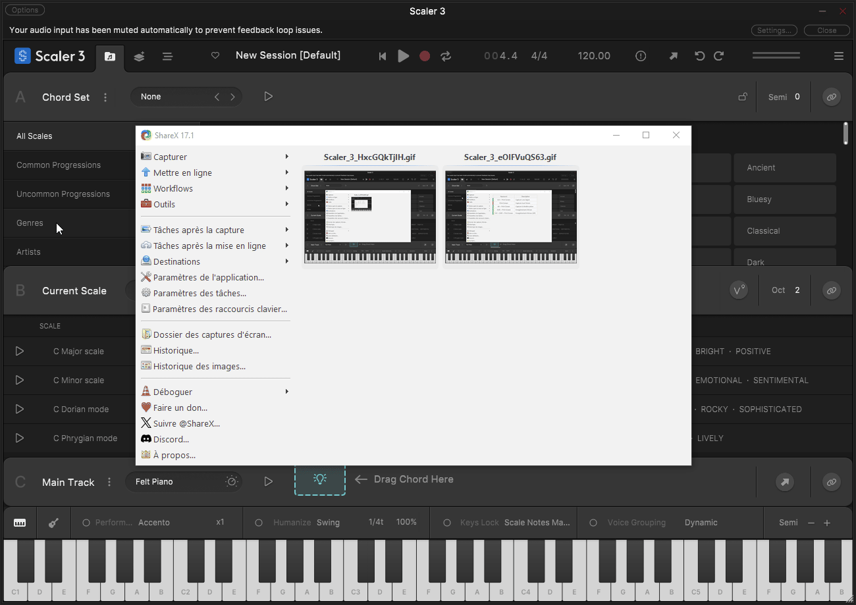The width and height of the screenshot is (856, 605).
Task: Open the list view tab icon
Action: point(167,57)
